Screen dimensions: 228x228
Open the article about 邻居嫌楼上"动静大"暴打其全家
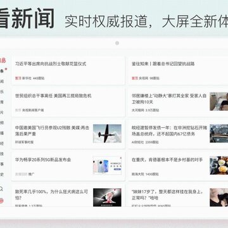pos(169,99)
